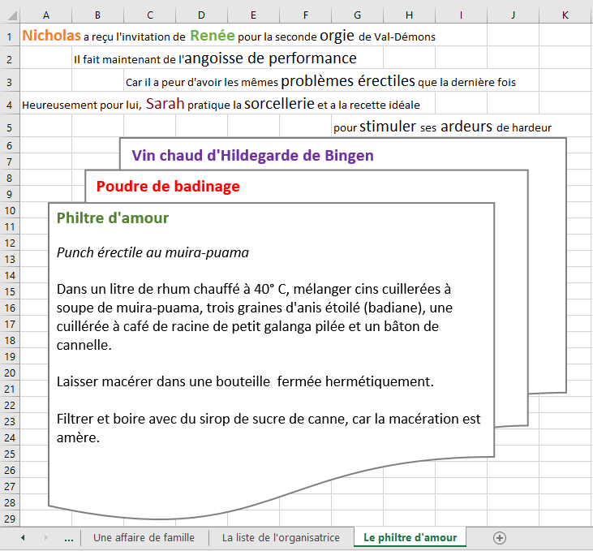
Task: Select column A header
Action: [x=45, y=15]
